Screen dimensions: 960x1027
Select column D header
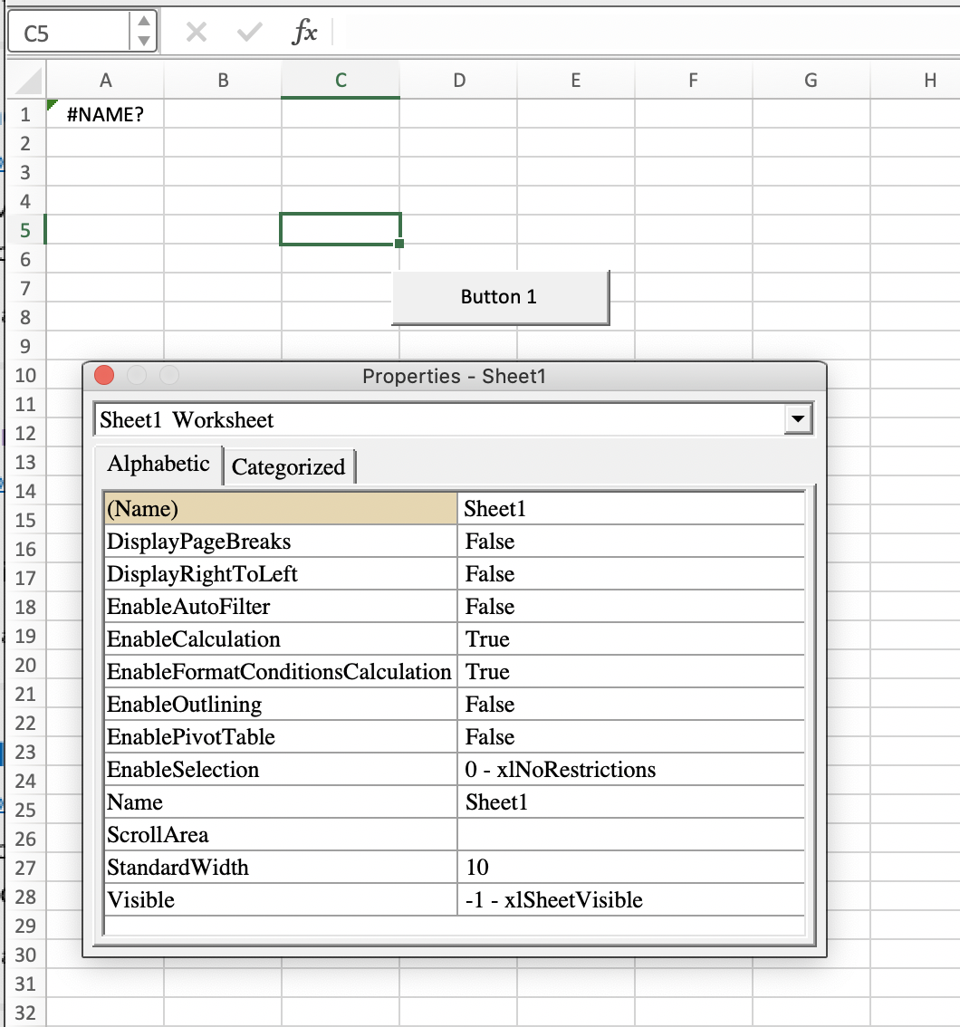pos(459,80)
